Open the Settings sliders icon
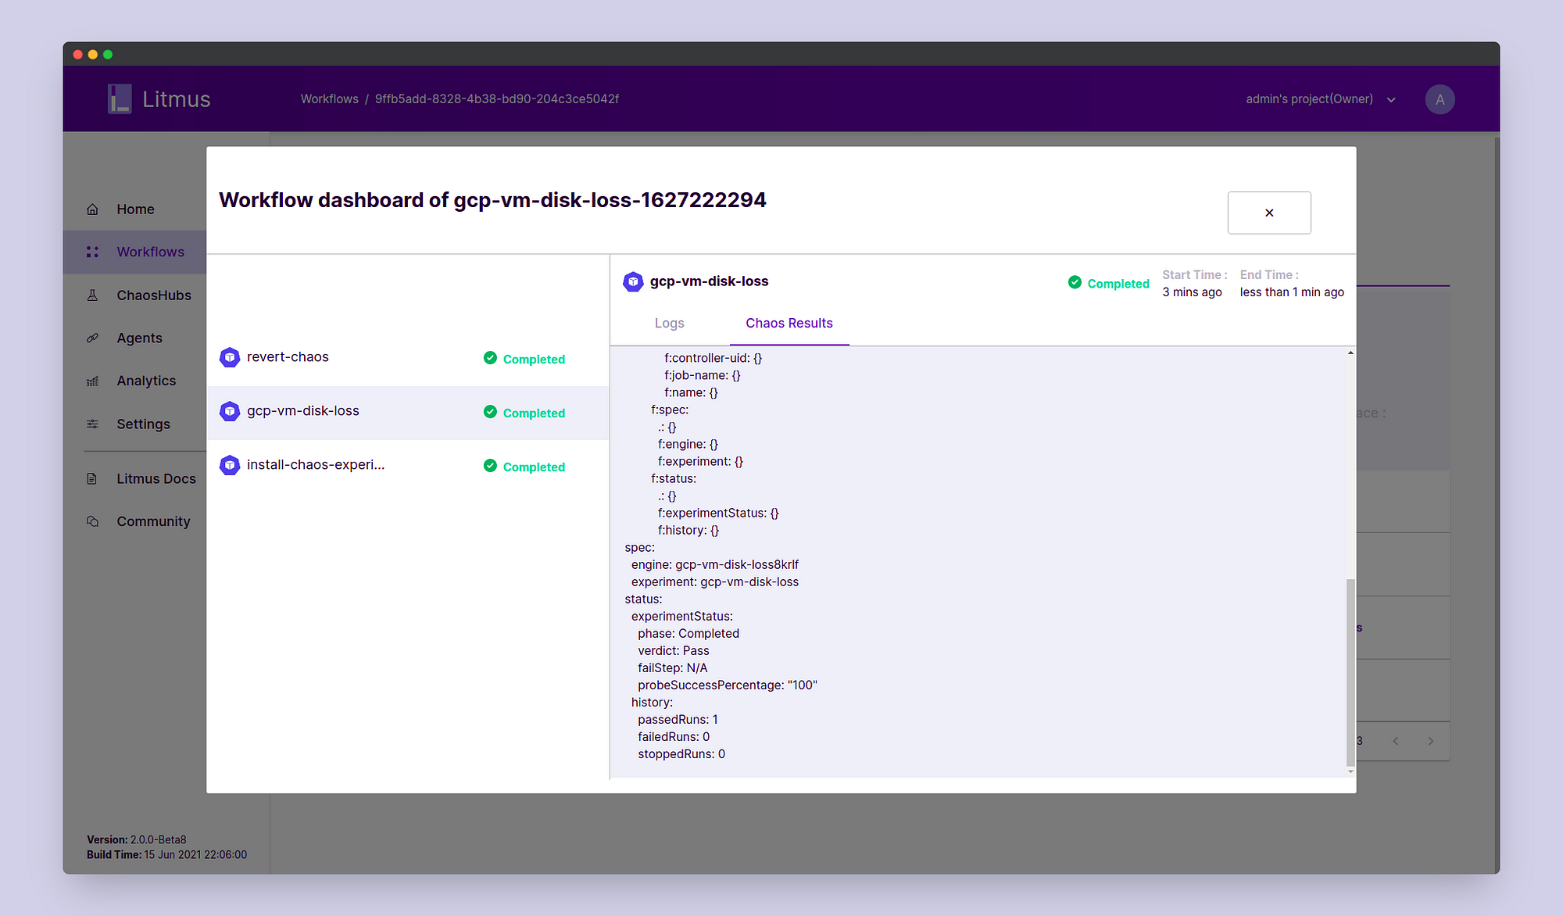Image resolution: width=1563 pixels, height=916 pixels. pos(92,424)
